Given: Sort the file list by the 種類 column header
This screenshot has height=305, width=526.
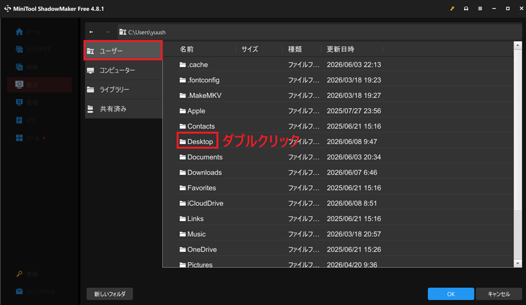Looking at the screenshot, I should click(295, 49).
